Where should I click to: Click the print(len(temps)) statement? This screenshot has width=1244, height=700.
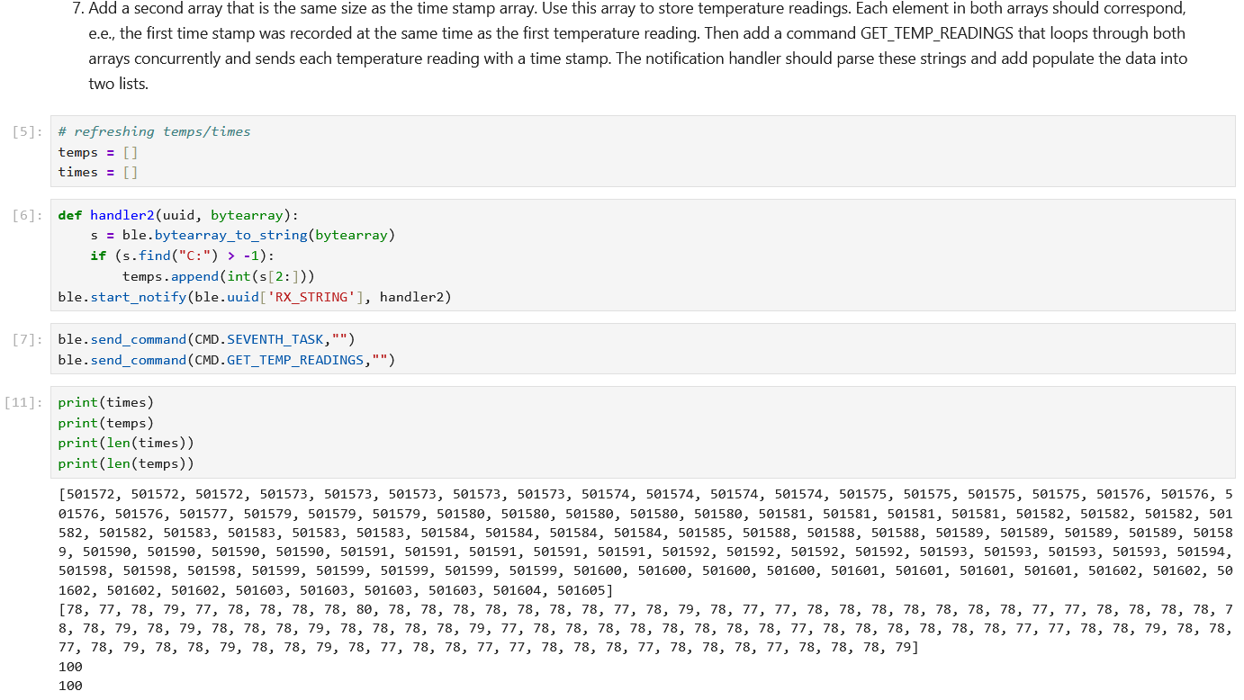pos(125,463)
